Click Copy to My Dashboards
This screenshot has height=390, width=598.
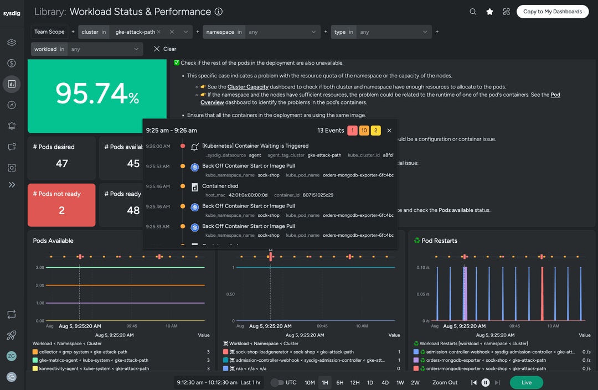[552, 11]
